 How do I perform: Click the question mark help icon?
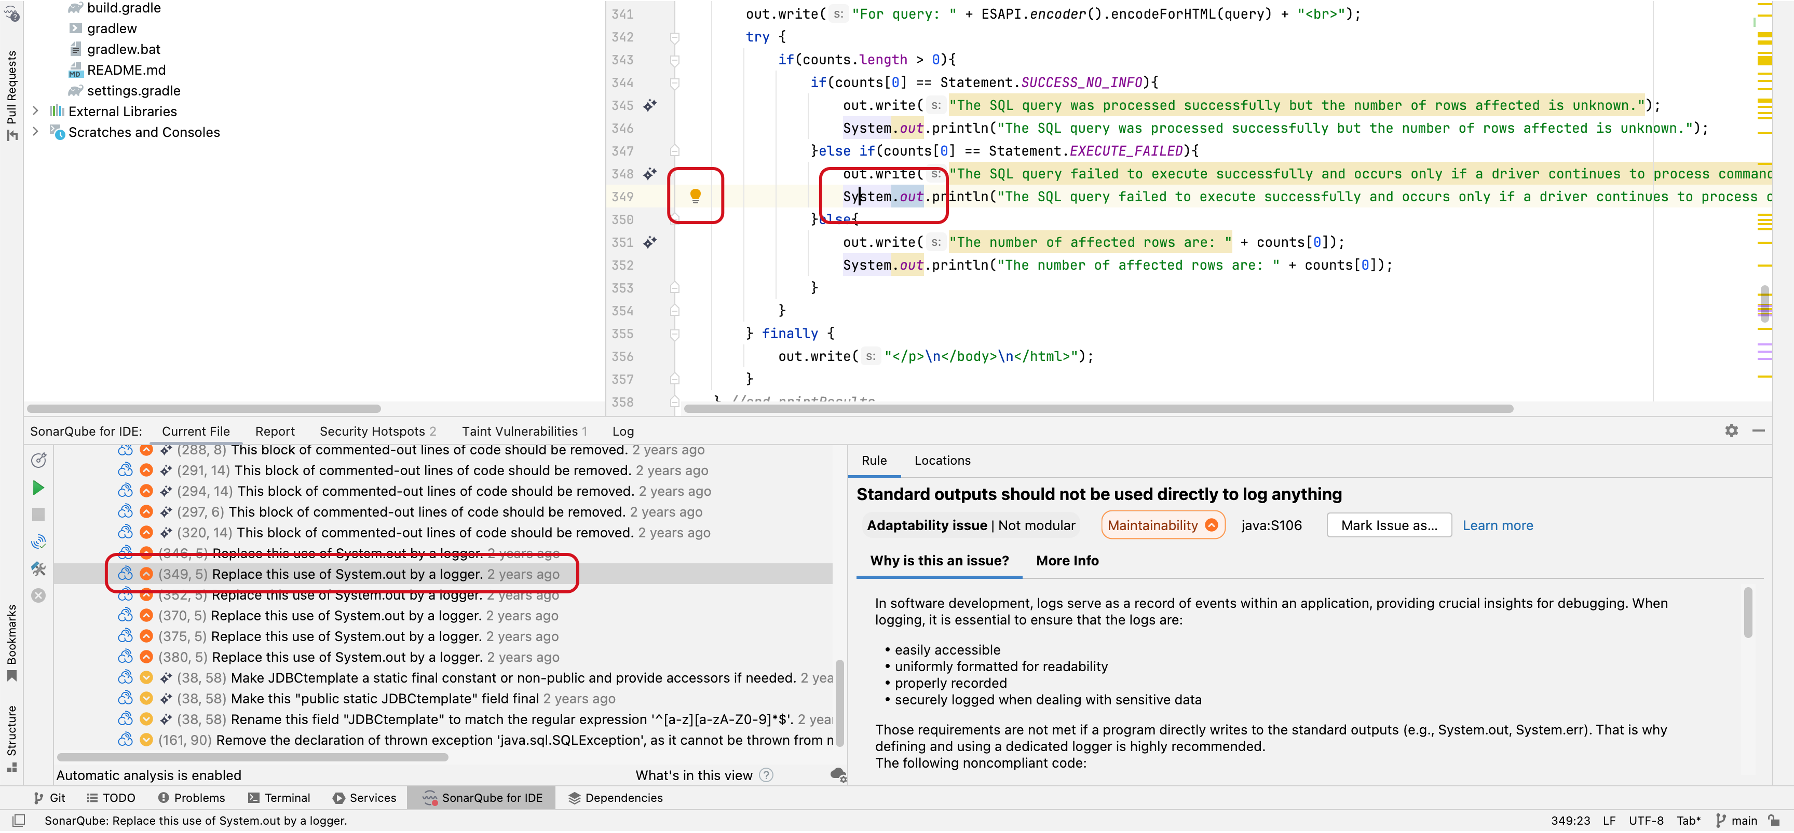(x=766, y=775)
